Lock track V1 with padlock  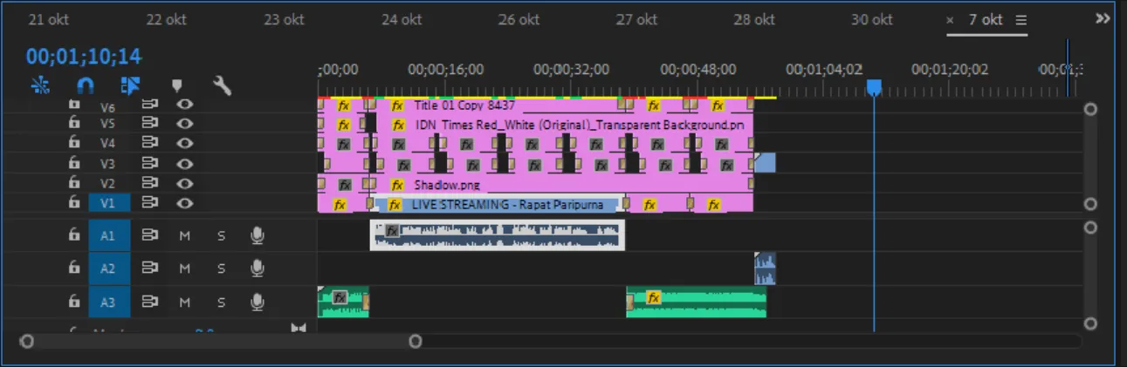(74, 203)
